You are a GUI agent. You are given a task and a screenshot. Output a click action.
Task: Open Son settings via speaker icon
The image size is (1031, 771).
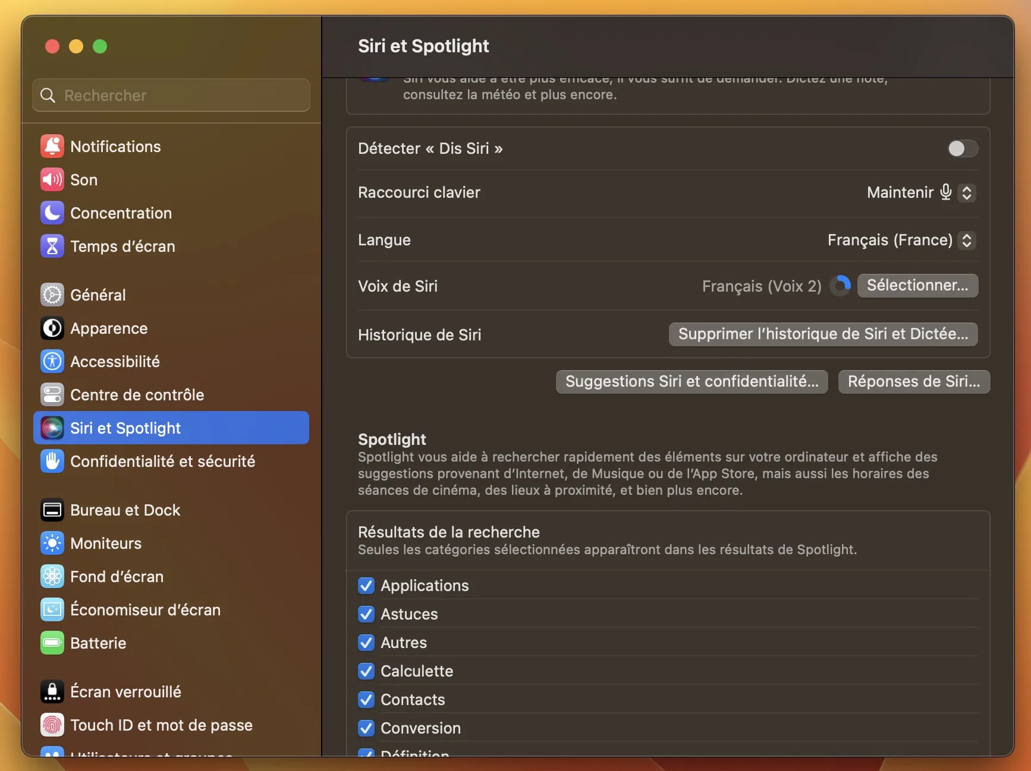pyautogui.click(x=52, y=180)
